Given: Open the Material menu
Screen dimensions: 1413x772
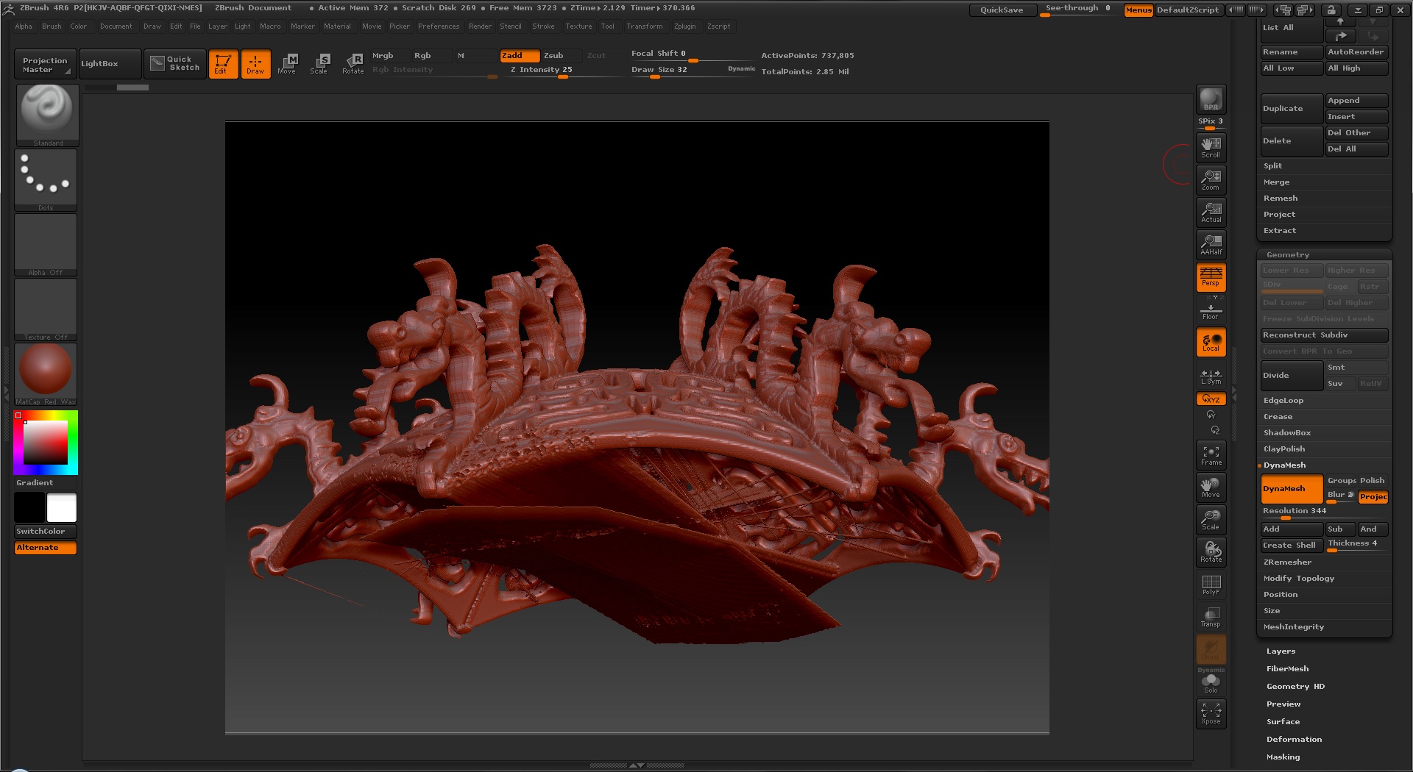Looking at the screenshot, I should tap(337, 26).
